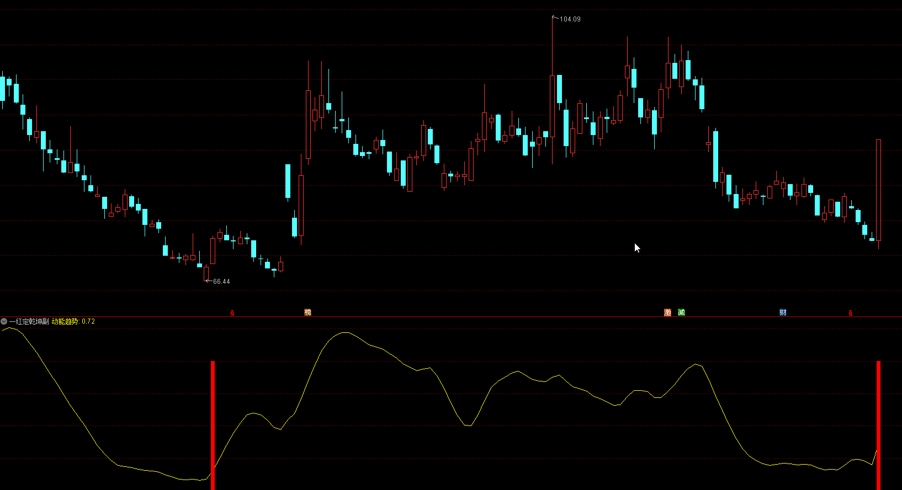The image size is (902, 490).
Task: Expand the 一红定乾坤副 indicator dropdown arrow
Action: pyautogui.click(x=4, y=321)
